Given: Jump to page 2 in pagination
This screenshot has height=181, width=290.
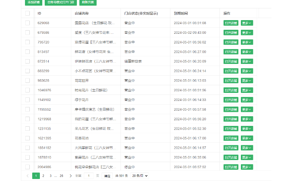Looking at the screenshot, I should coord(43,176).
